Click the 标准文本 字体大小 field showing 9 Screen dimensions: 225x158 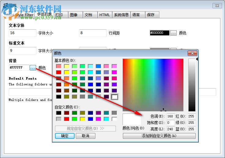tap(23, 51)
